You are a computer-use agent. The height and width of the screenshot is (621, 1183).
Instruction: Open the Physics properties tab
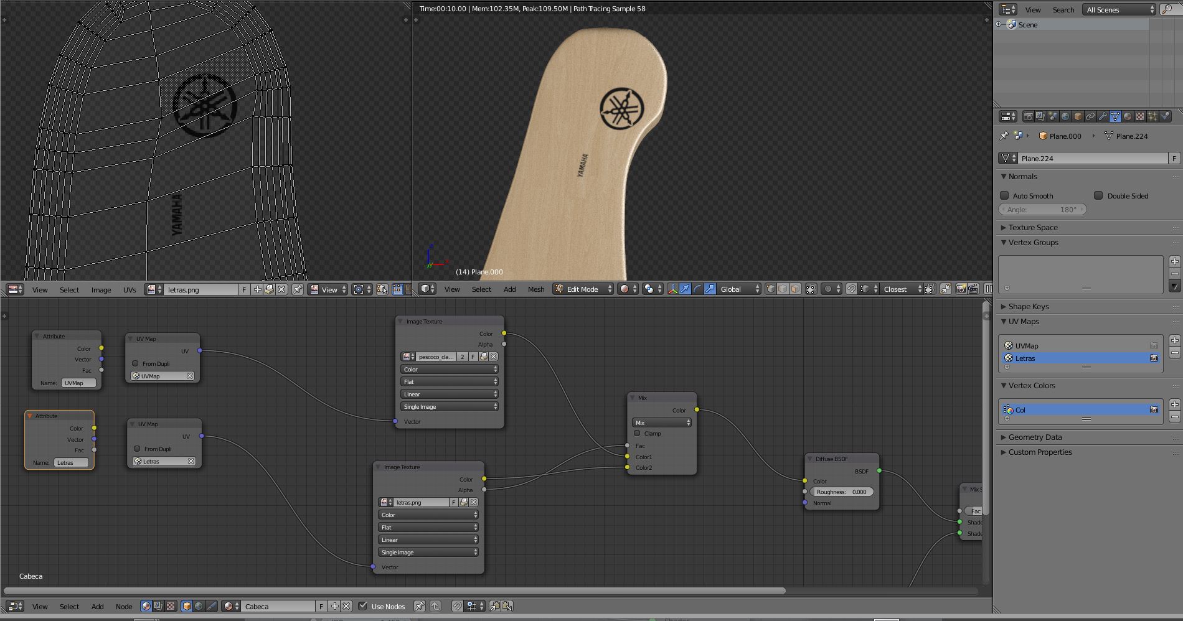(x=1166, y=116)
